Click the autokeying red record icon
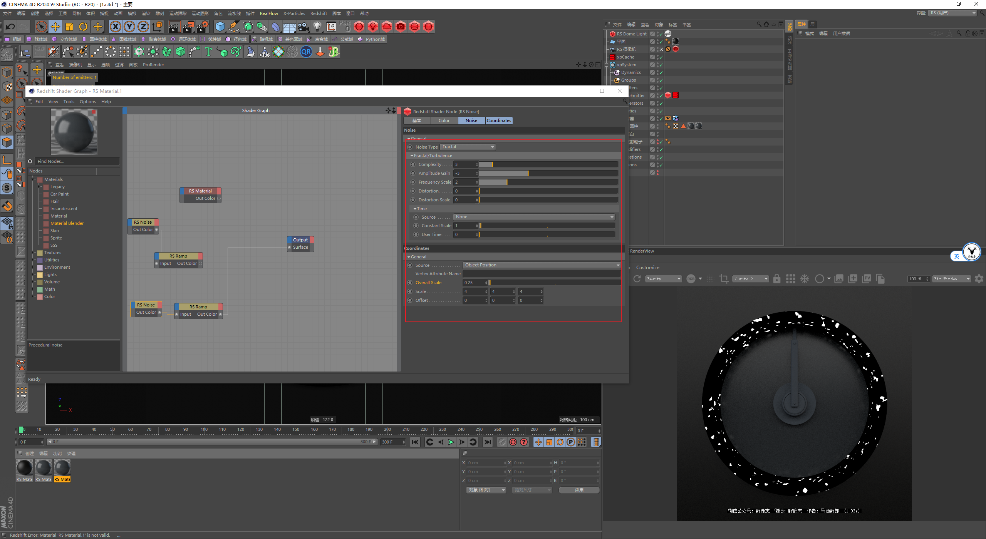 (x=513, y=442)
